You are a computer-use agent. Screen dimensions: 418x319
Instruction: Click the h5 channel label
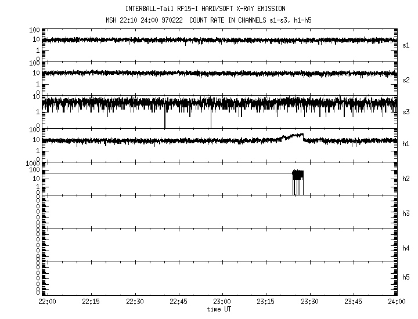tap(406, 277)
